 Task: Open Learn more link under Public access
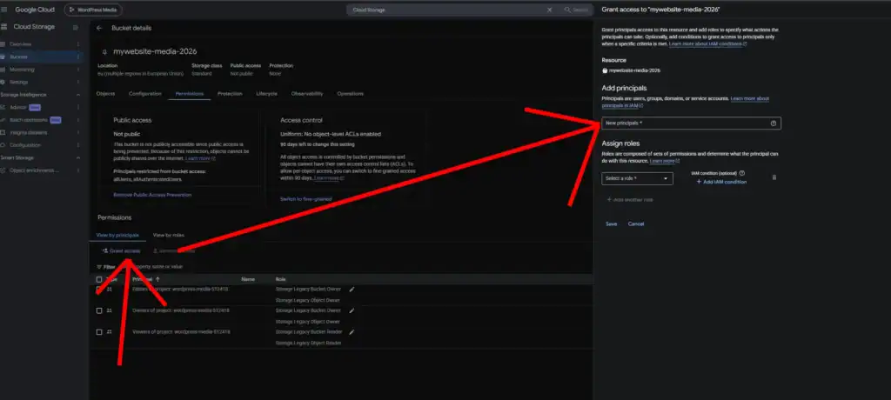[201, 158]
